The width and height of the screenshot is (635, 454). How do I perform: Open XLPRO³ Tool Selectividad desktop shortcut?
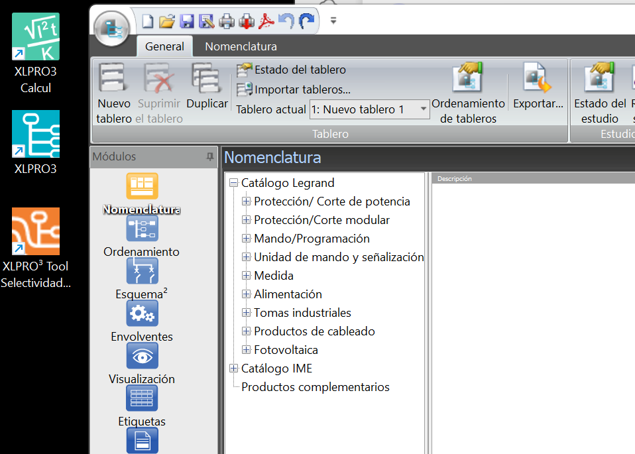pos(36,248)
